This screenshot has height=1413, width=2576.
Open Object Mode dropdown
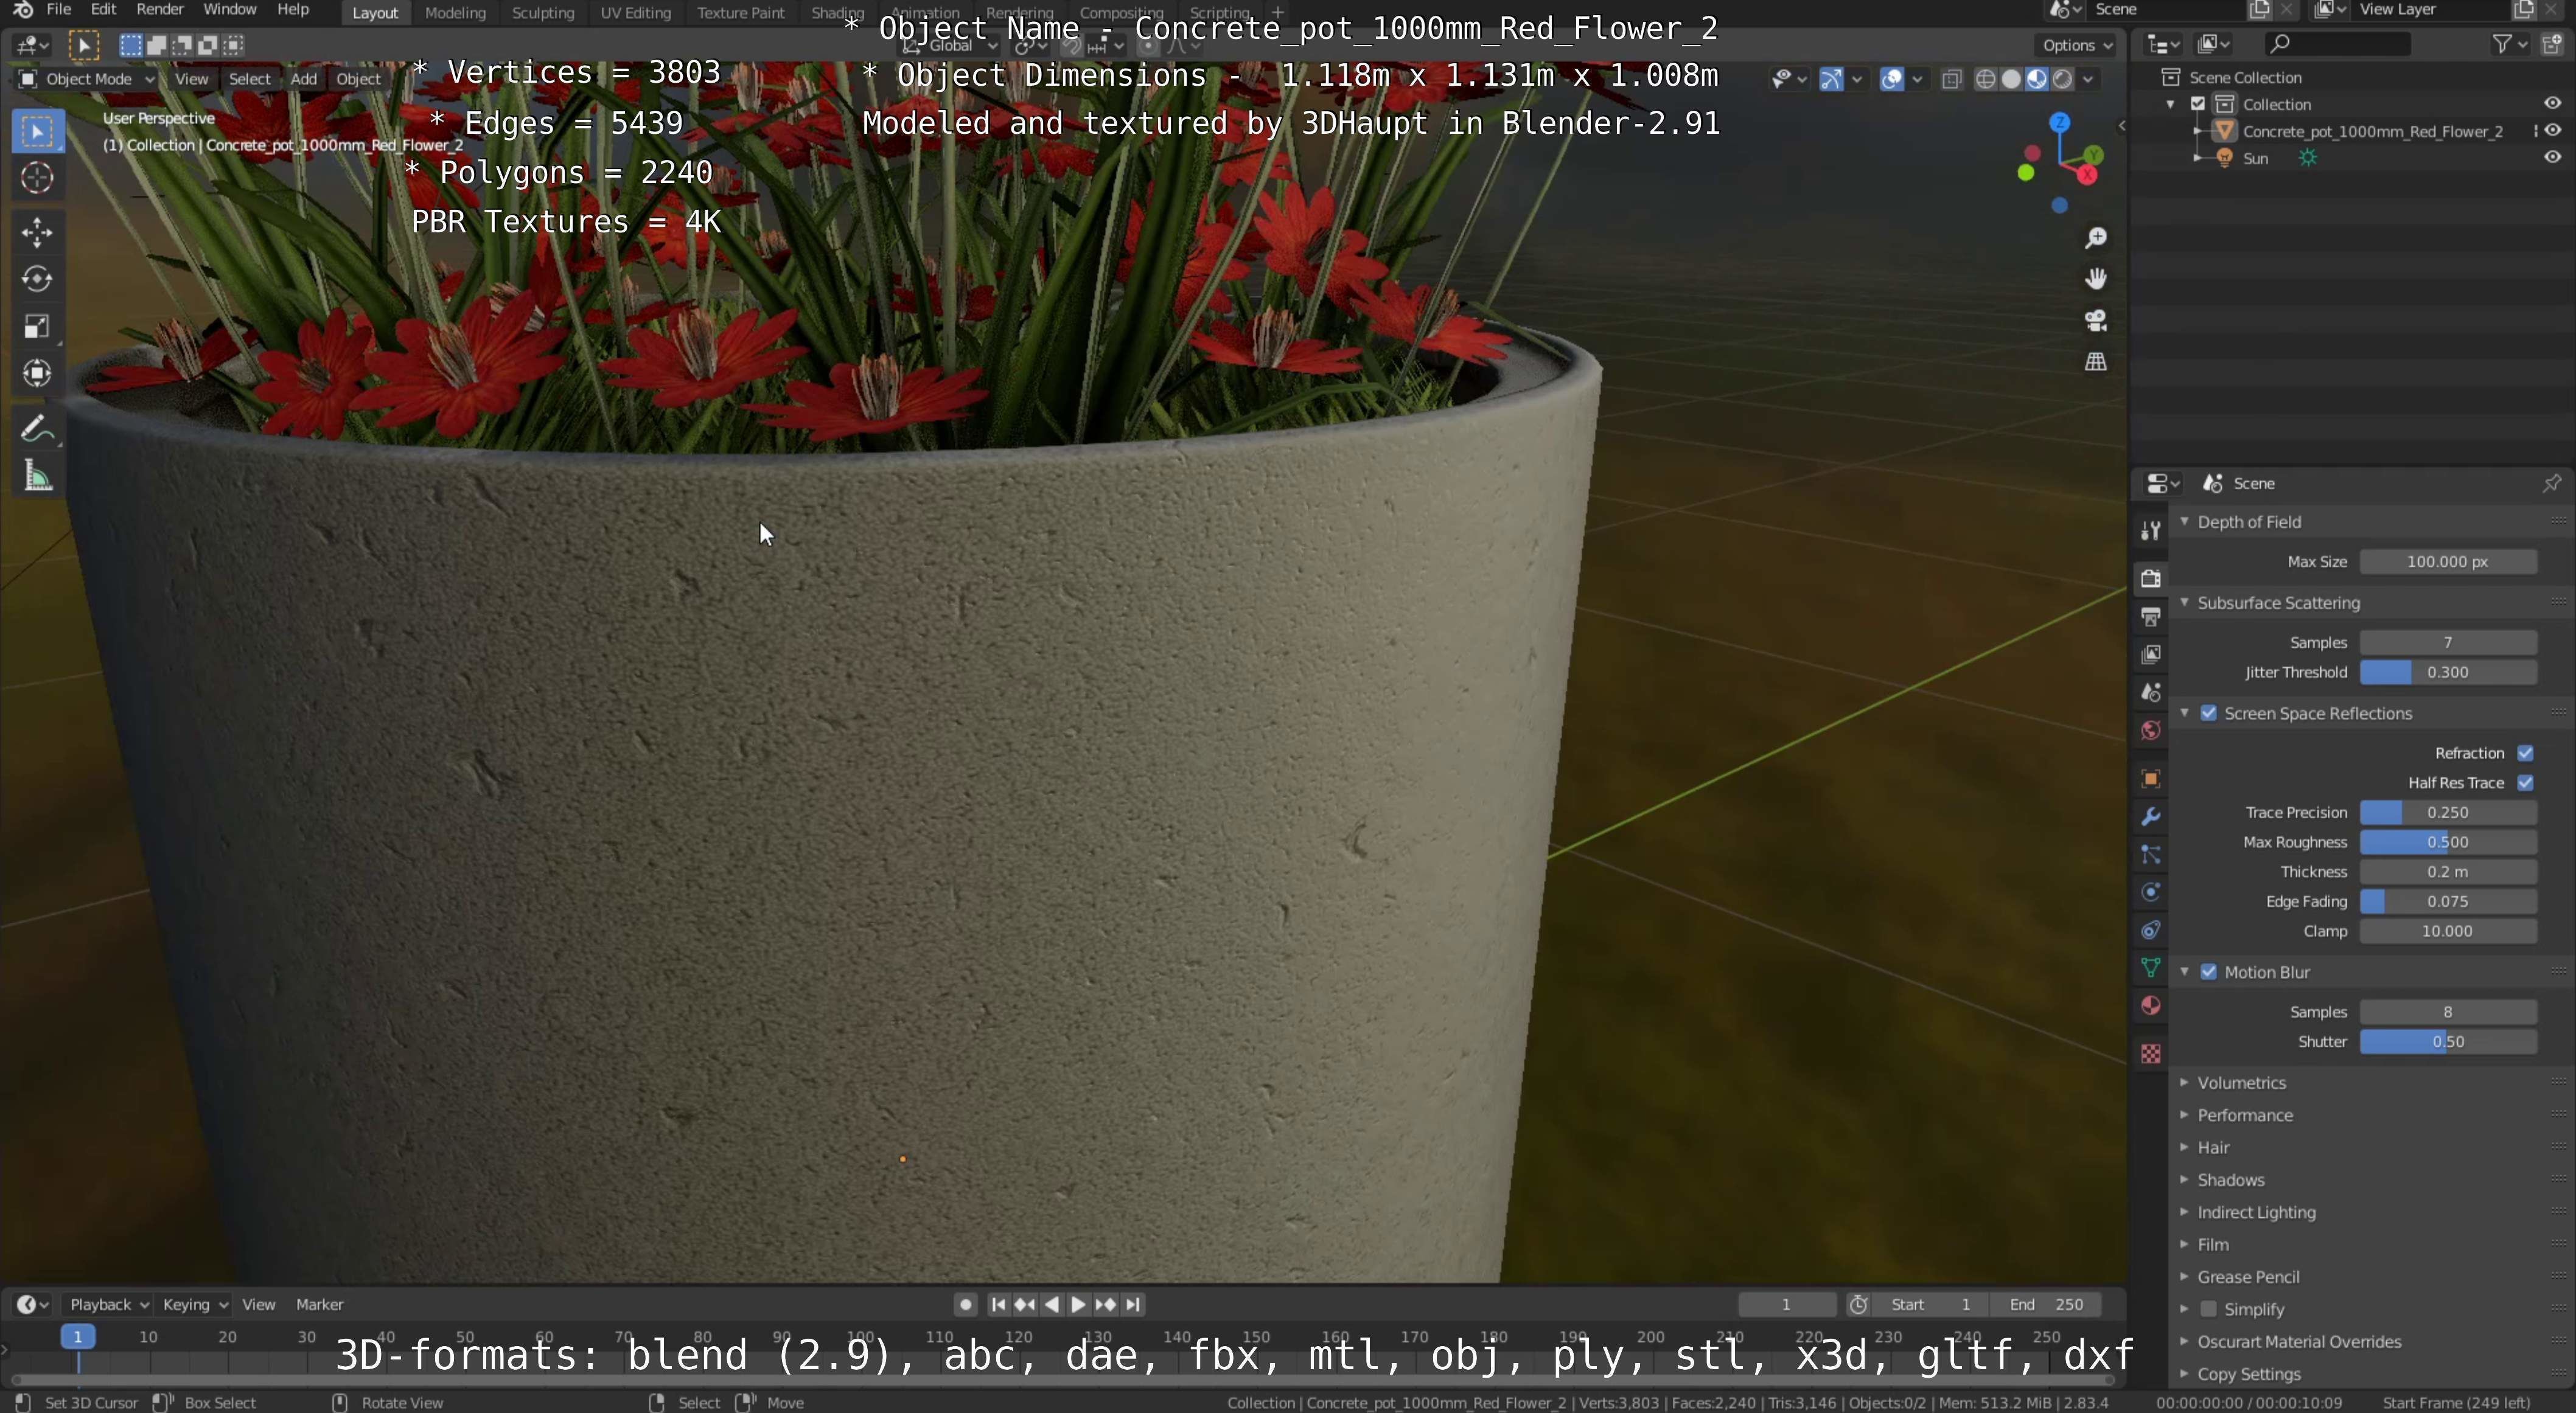[86, 79]
